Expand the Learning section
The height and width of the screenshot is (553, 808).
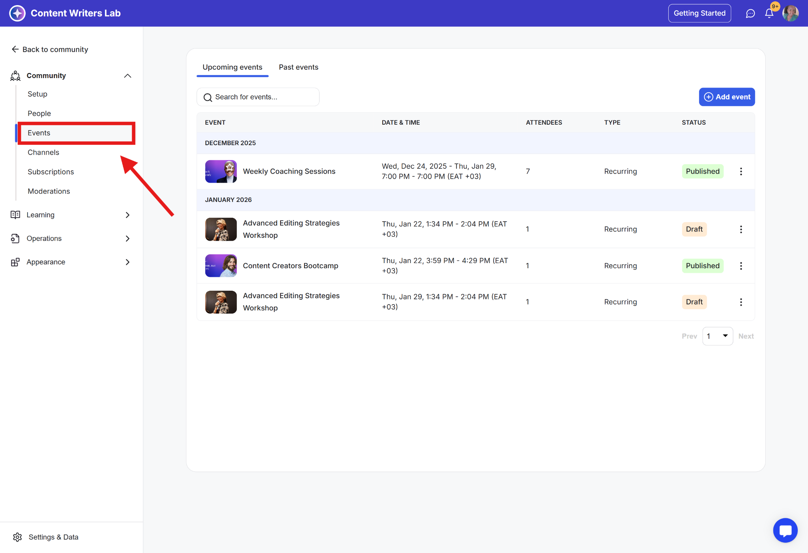pos(127,215)
